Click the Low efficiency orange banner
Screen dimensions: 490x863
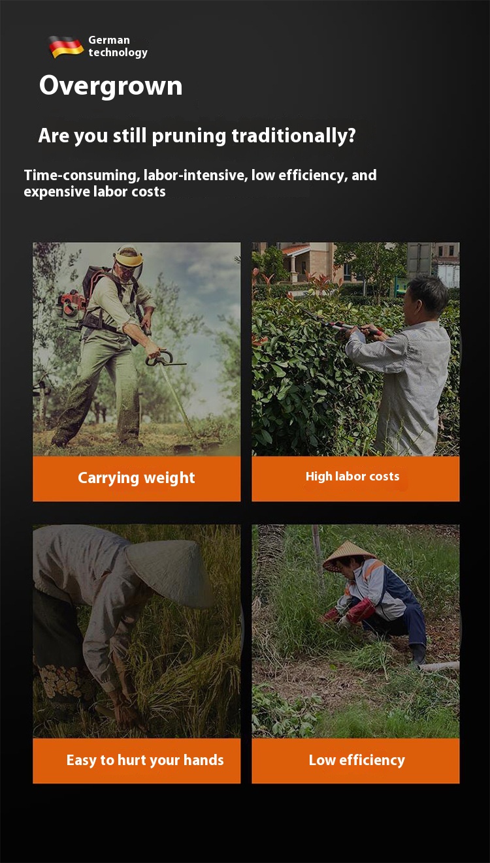pos(355,761)
